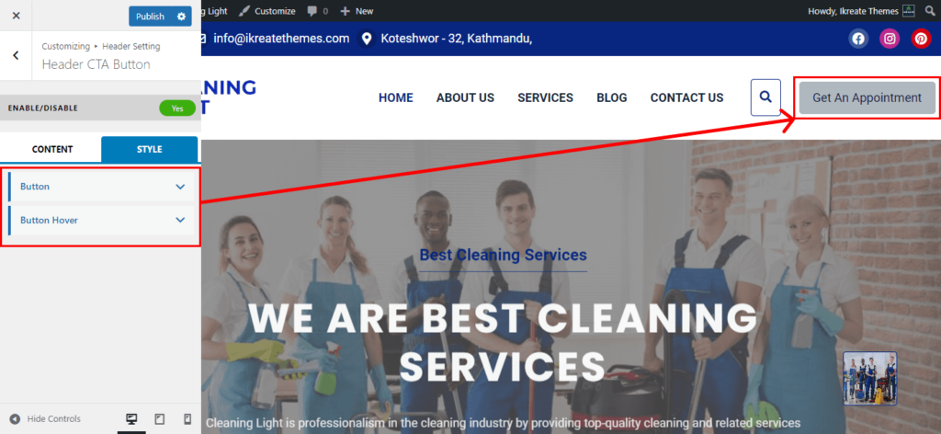This screenshot has width=941, height=434.
Task: Select the Style tab
Action: click(x=150, y=150)
